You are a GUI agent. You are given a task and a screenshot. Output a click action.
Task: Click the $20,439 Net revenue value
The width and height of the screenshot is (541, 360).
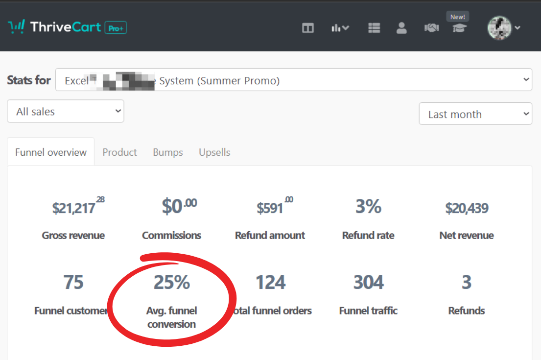point(467,208)
